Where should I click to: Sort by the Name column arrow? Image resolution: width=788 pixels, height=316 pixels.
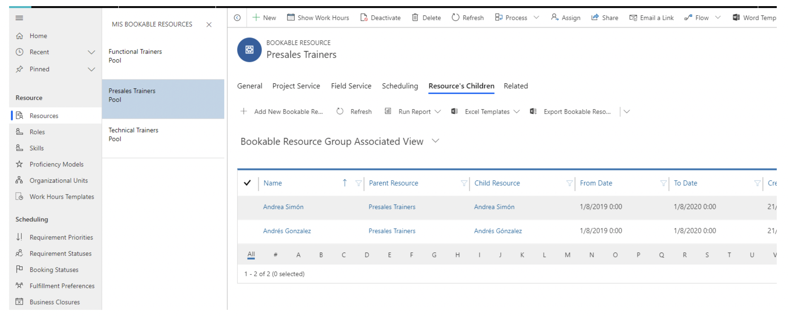[345, 183]
